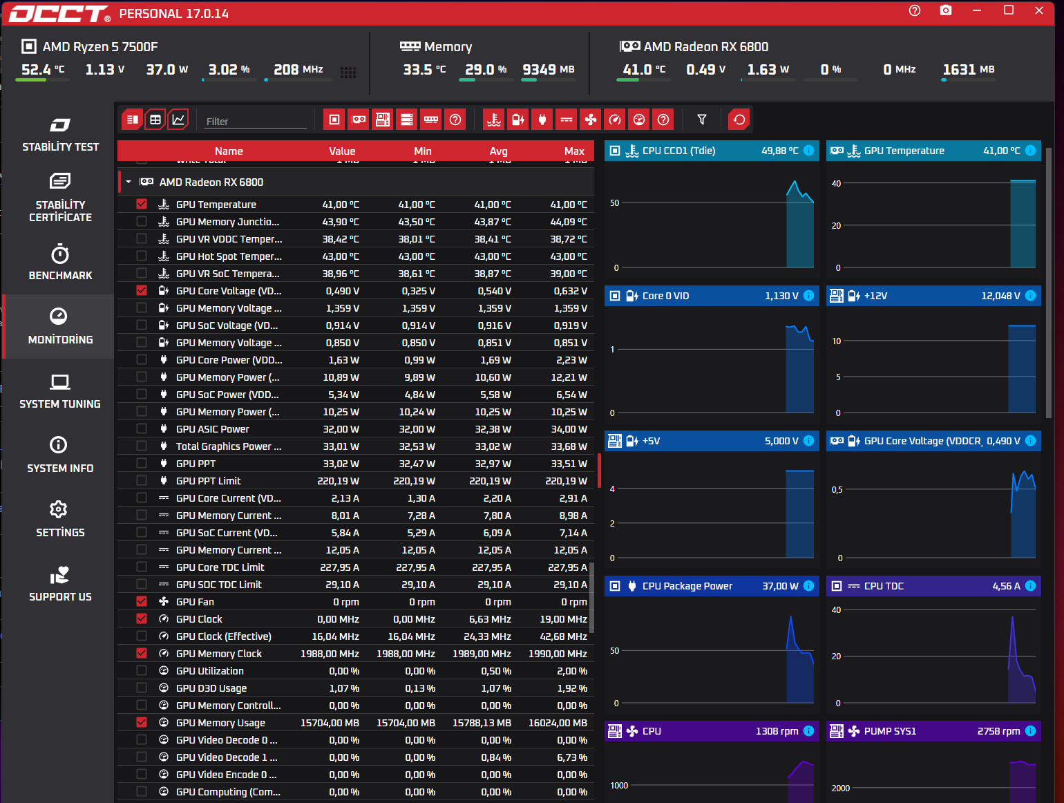Click the CPU CCD1 (Tdie) graph header
The width and height of the screenshot is (1064, 803).
click(x=712, y=151)
